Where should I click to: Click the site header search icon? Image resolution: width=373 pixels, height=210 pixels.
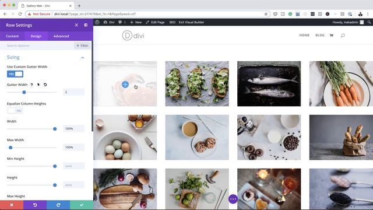(x=343, y=36)
